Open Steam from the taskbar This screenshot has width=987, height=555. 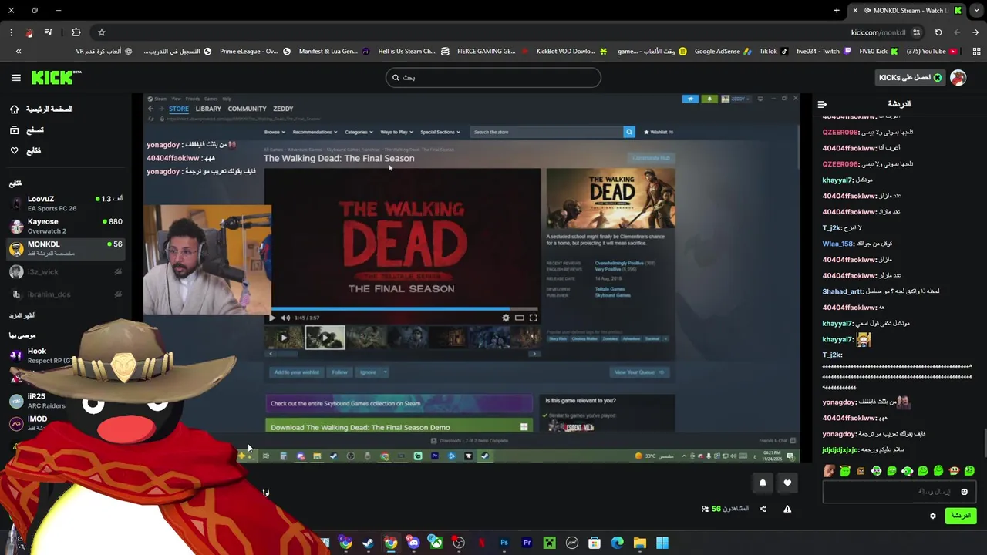368,543
